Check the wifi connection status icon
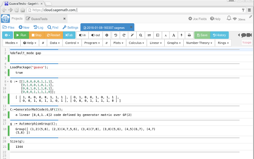This screenshot has height=159, width=254. (235, 19)
